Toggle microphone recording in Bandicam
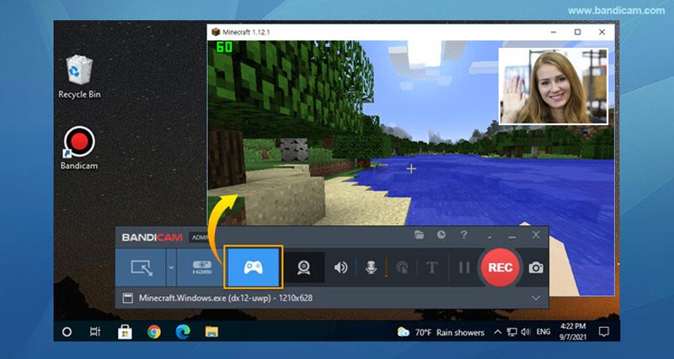 pos(371,267)
